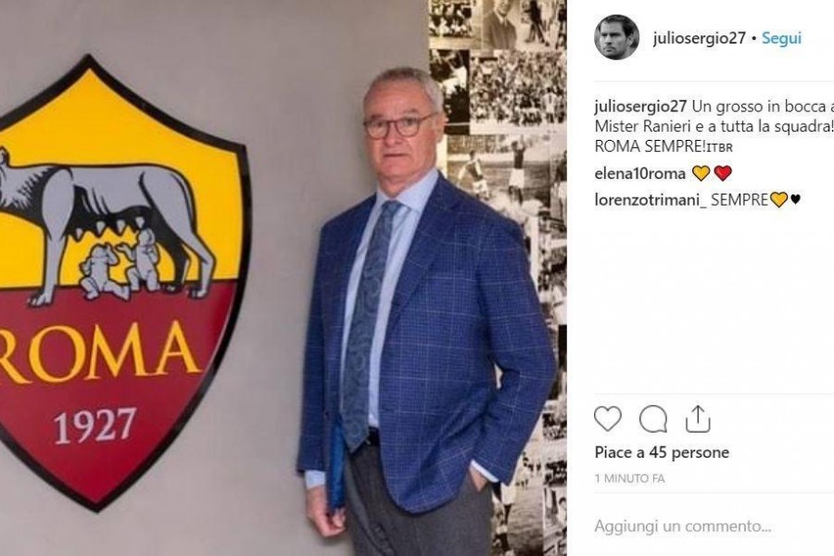834x556 pixels.
Task: Click the red heart in elena10roma's comment
Action: 723,173
